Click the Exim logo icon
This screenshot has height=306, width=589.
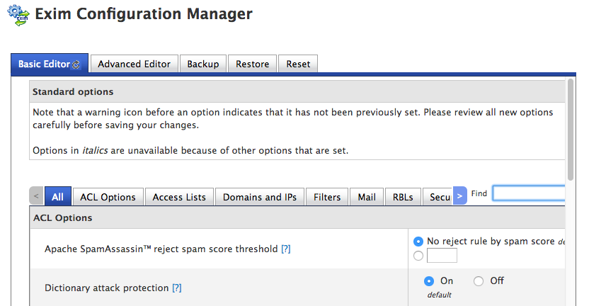(16, 15)
